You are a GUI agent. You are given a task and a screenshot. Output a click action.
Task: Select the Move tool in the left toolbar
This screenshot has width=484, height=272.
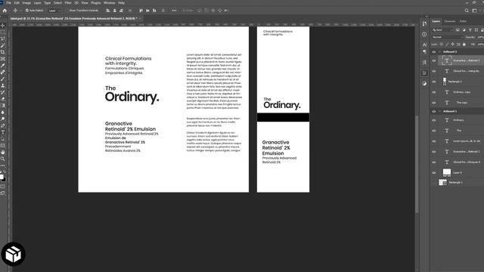pos(3,25)
